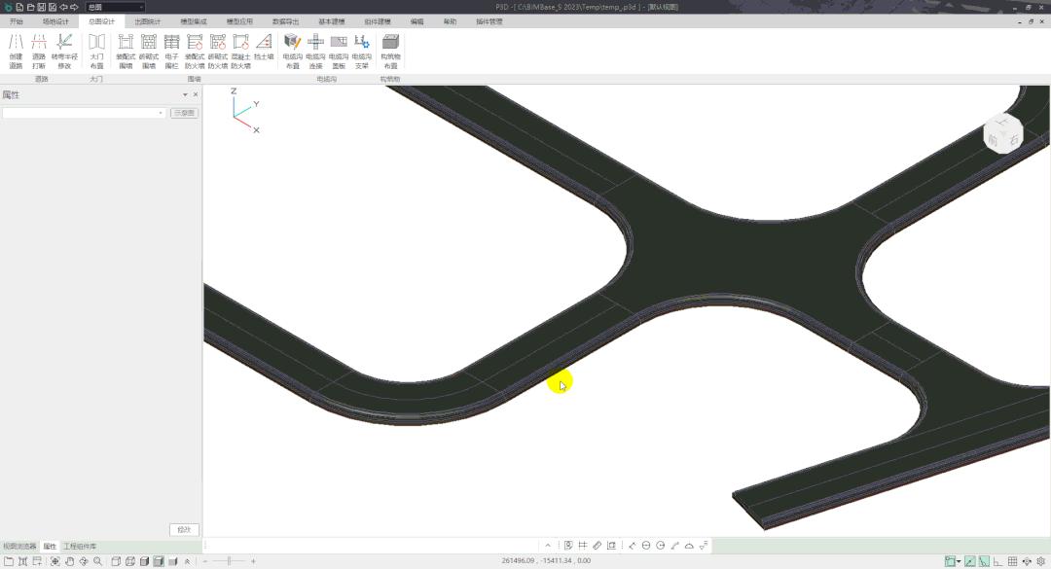This screenshot has height=569, width=1051.
Task: Toggle the grid display in status bar
Action: [x=1012, y=561]
